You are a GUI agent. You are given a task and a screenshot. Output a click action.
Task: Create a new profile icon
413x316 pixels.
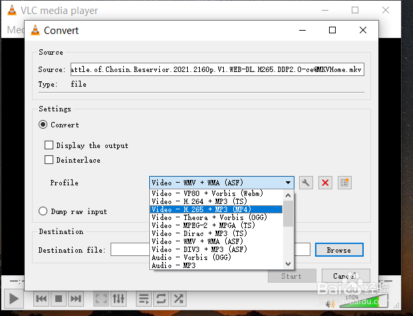pyautogui.click(x=344, y=183)
